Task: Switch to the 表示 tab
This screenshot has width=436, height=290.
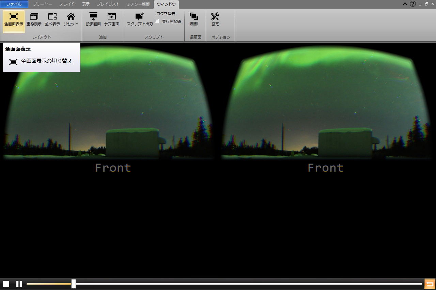Action: click(86, 4)
